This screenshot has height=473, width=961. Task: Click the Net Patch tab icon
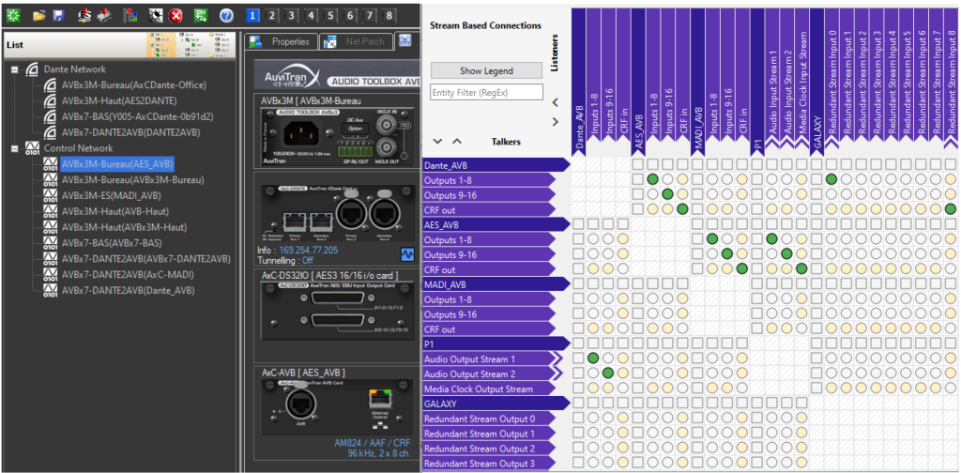[x=329, y=41]
